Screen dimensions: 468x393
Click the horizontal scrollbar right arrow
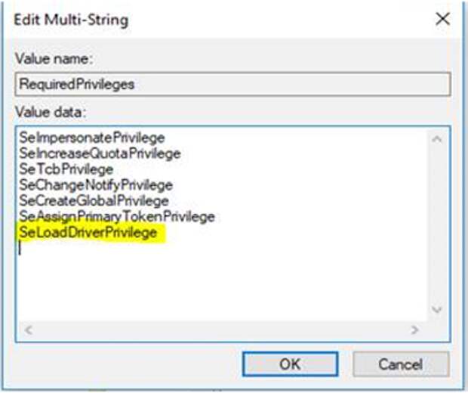click(414, 330)
